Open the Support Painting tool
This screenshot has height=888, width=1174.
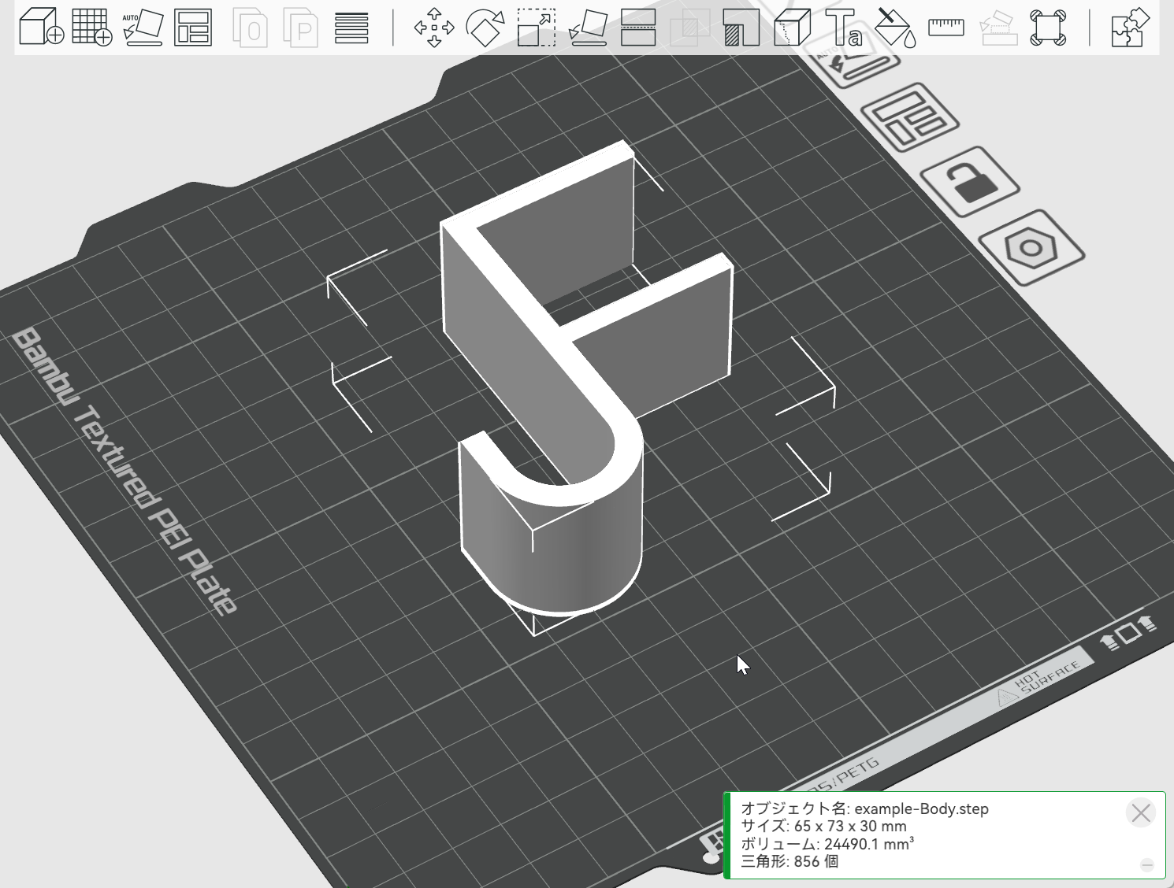(x=741, y=28)
